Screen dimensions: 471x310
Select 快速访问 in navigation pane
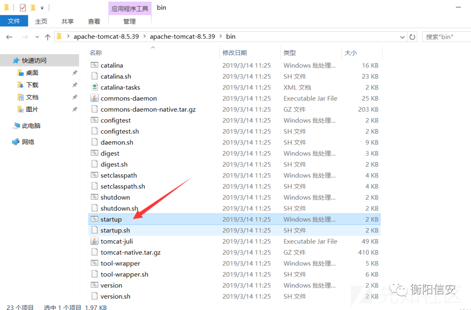[x=34, y=60]
